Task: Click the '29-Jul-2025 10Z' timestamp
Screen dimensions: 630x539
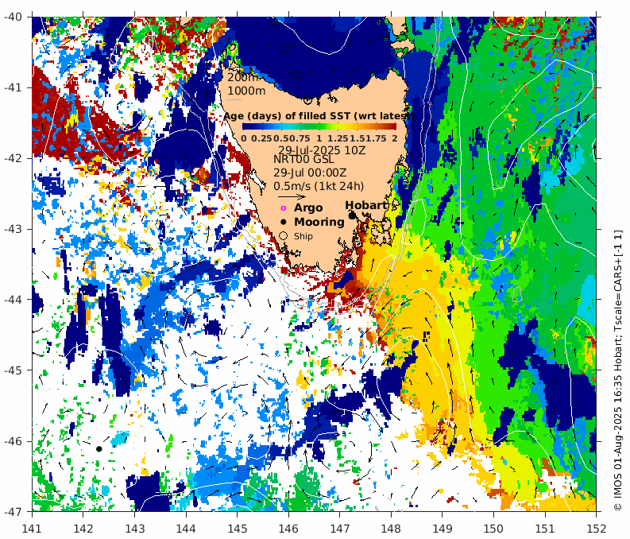Action: (x=323, y=150)
